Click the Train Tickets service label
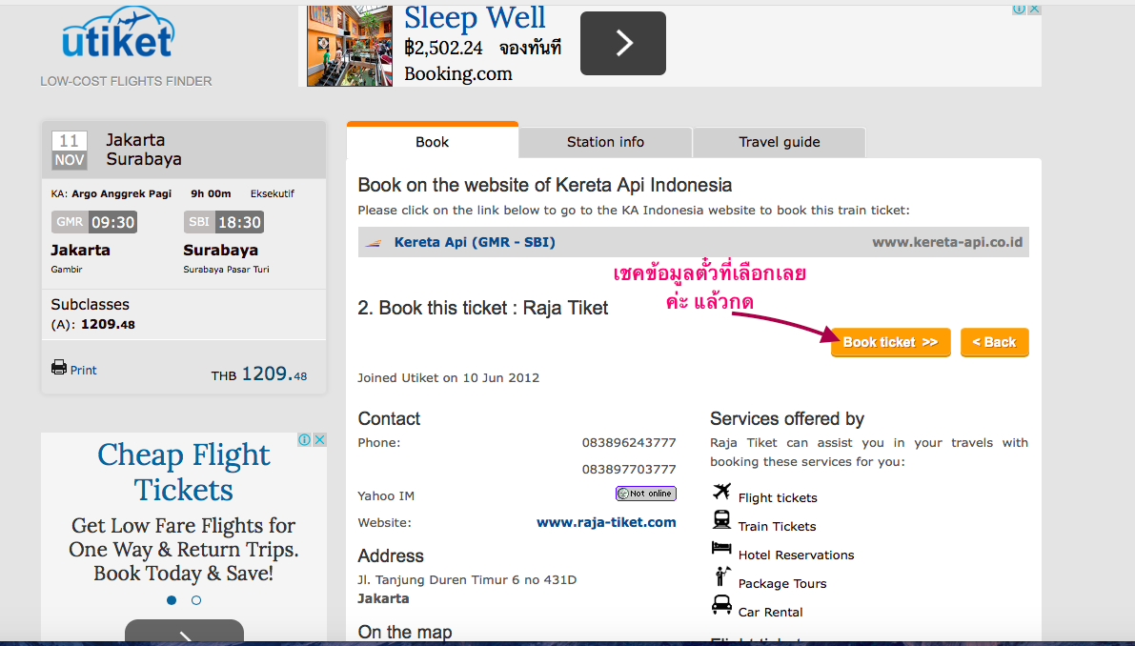 click(x=777, y=526)
